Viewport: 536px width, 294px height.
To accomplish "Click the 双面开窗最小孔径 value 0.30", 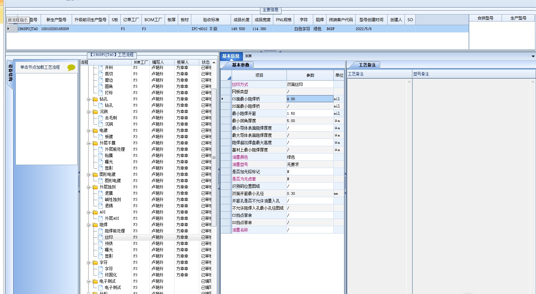I will [x=310, y=193].
